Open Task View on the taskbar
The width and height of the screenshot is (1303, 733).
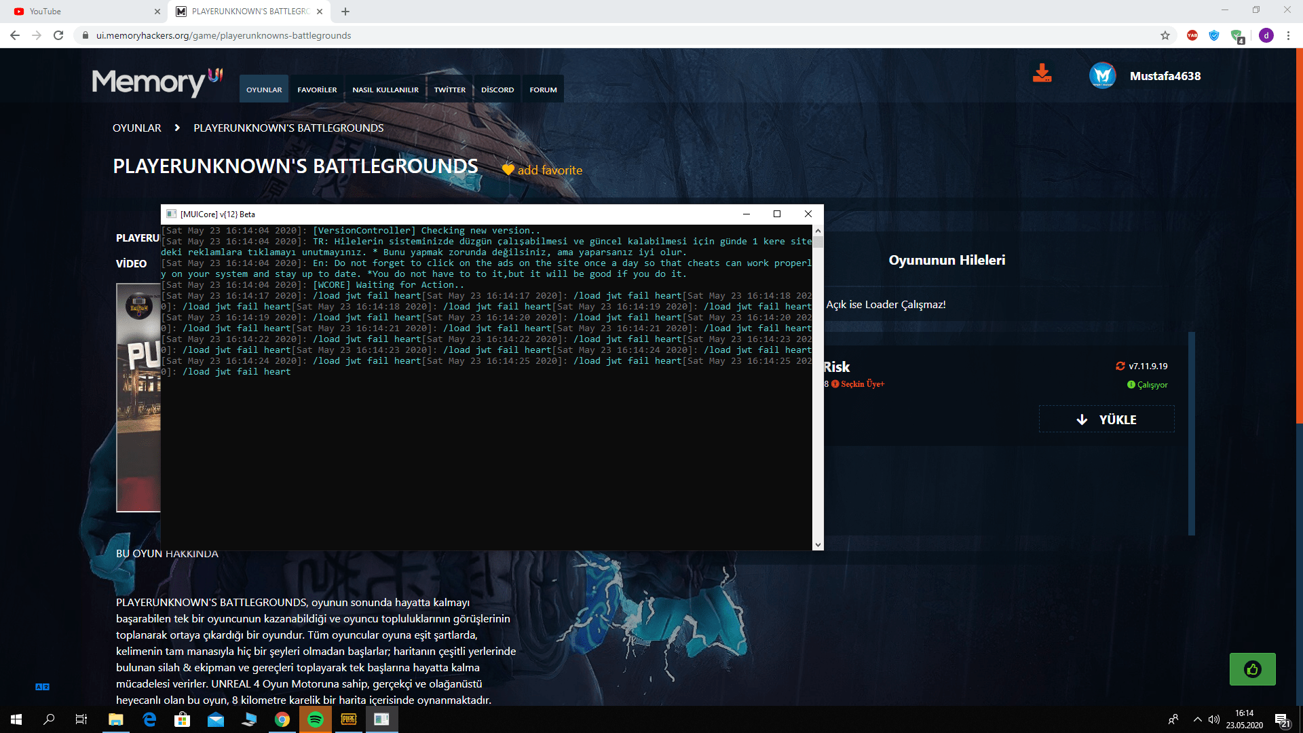[x=81, y=719]
